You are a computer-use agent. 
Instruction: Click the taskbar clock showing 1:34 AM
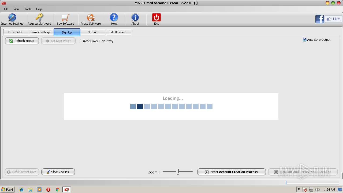pos(329,190)
